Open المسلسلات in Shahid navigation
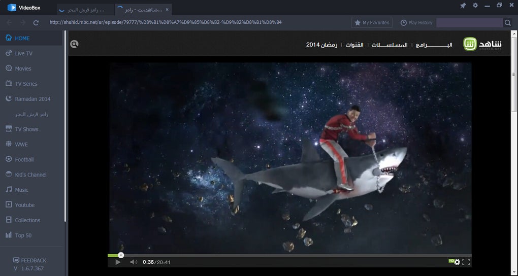 (x=390, y=45)
